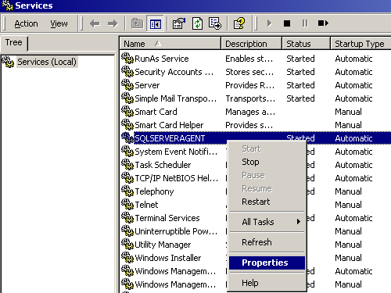Image resolution: width=391 pixels, height=293 pixels.
Task: Sort by the Status column header
Action: [x=306, y=44]
